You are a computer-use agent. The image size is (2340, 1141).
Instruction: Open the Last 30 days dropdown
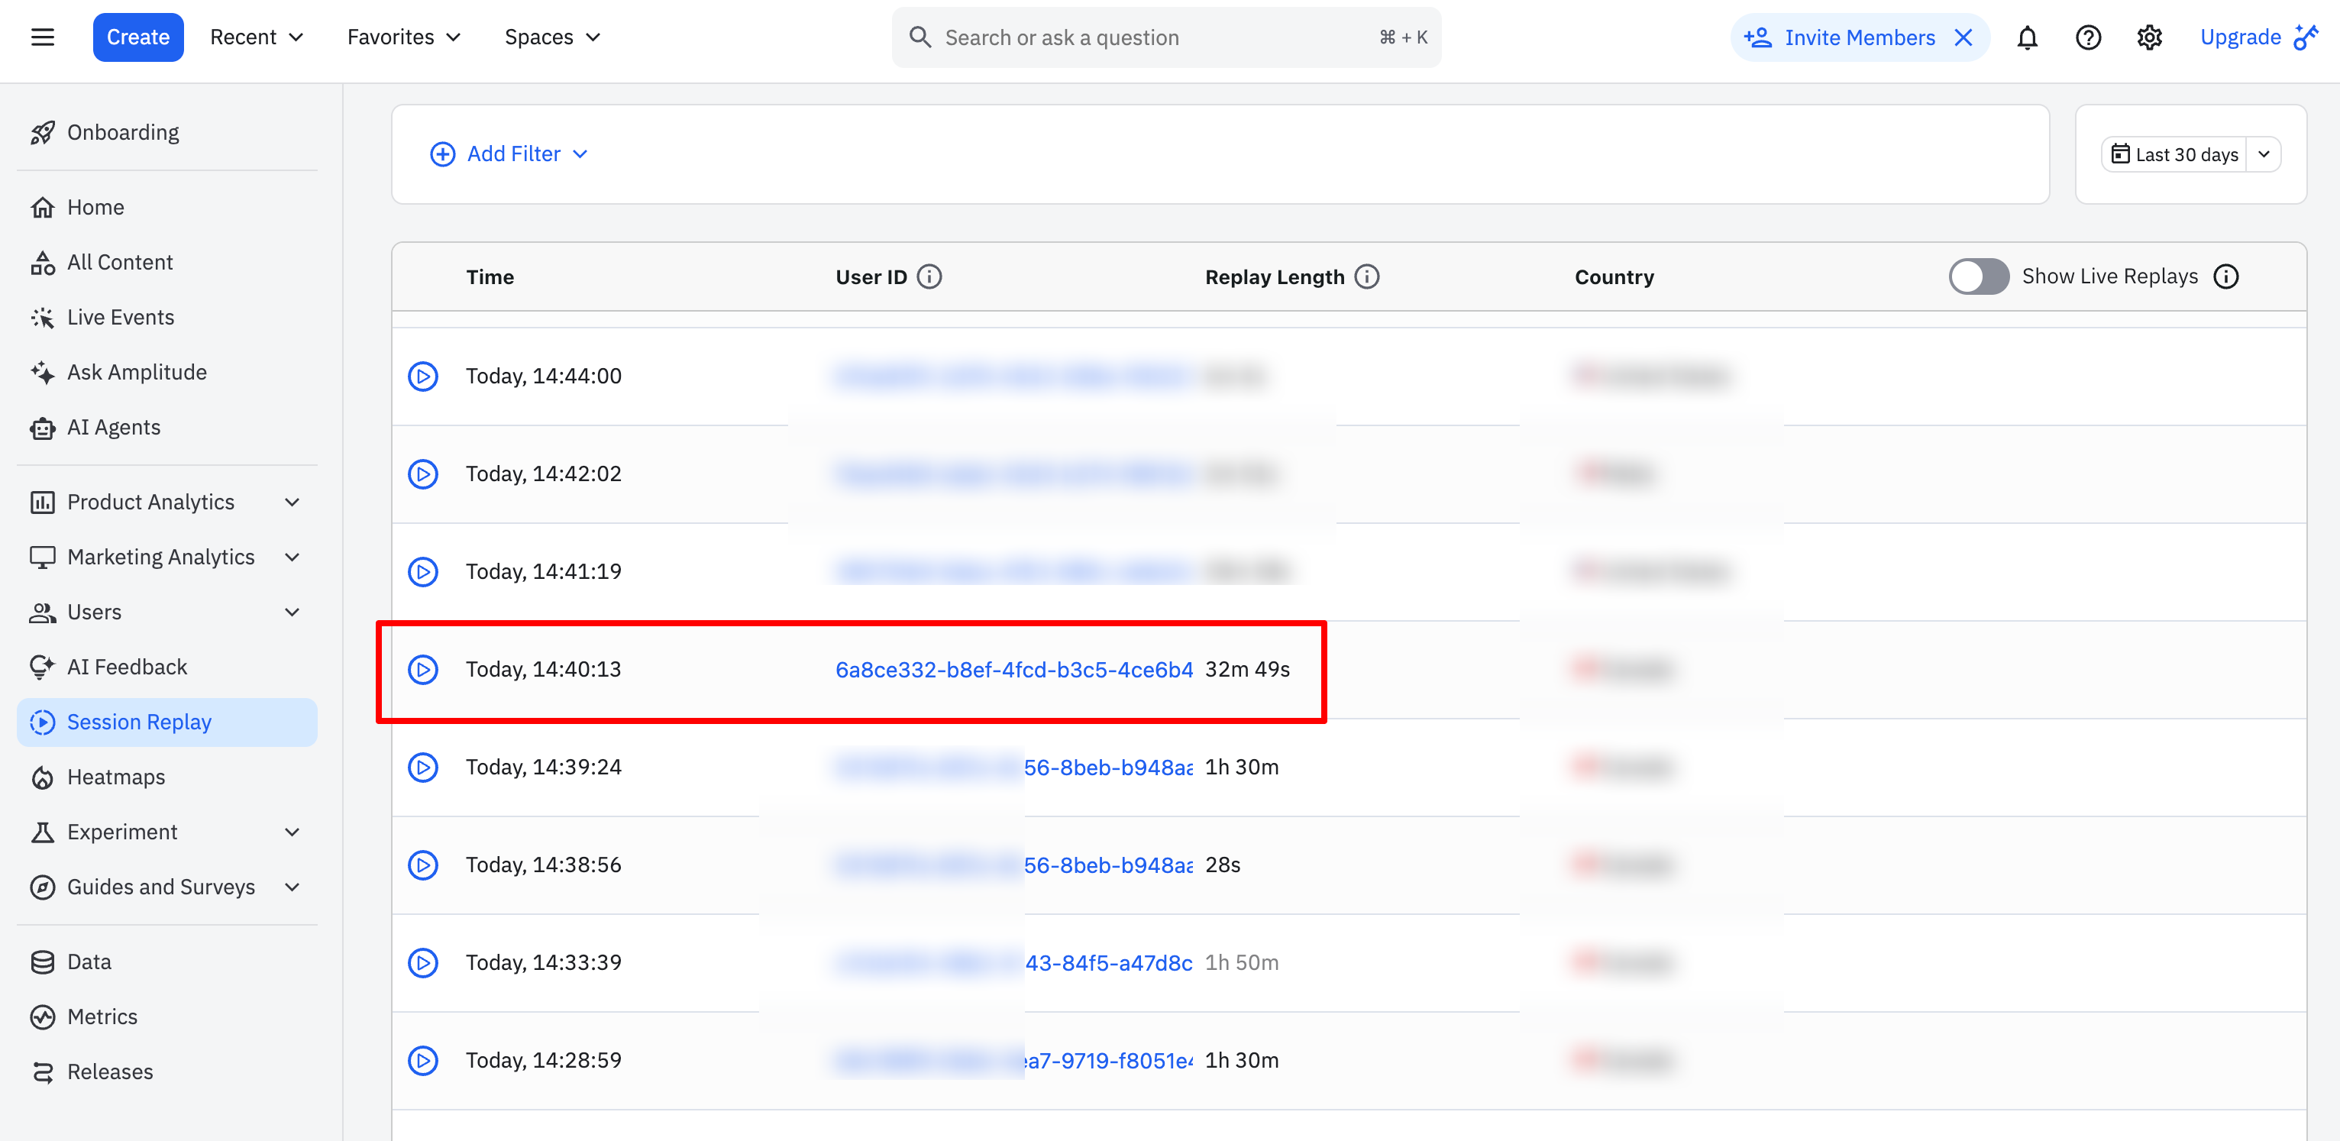point(2263,154)
